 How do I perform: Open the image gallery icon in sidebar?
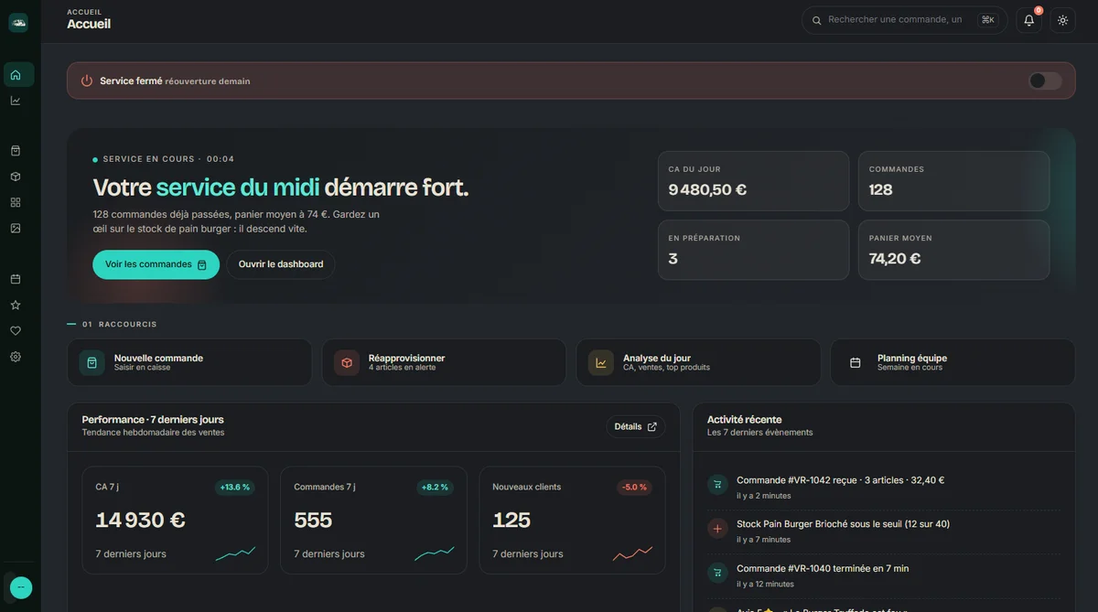click(16, 228)
